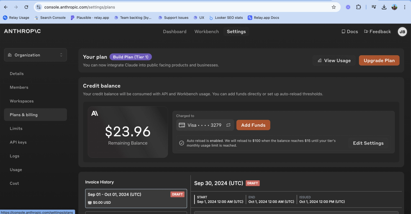411x214 pixels.
Task: Open the Downloads icon in toolbar
Action: 384,7
